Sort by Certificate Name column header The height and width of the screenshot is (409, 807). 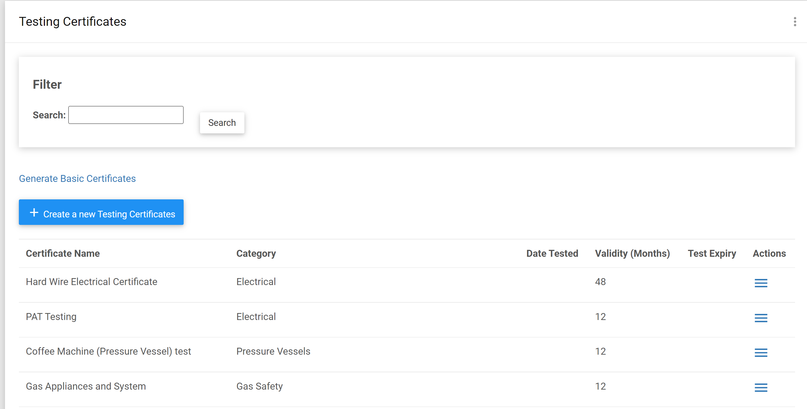click(x=63, y=253)
